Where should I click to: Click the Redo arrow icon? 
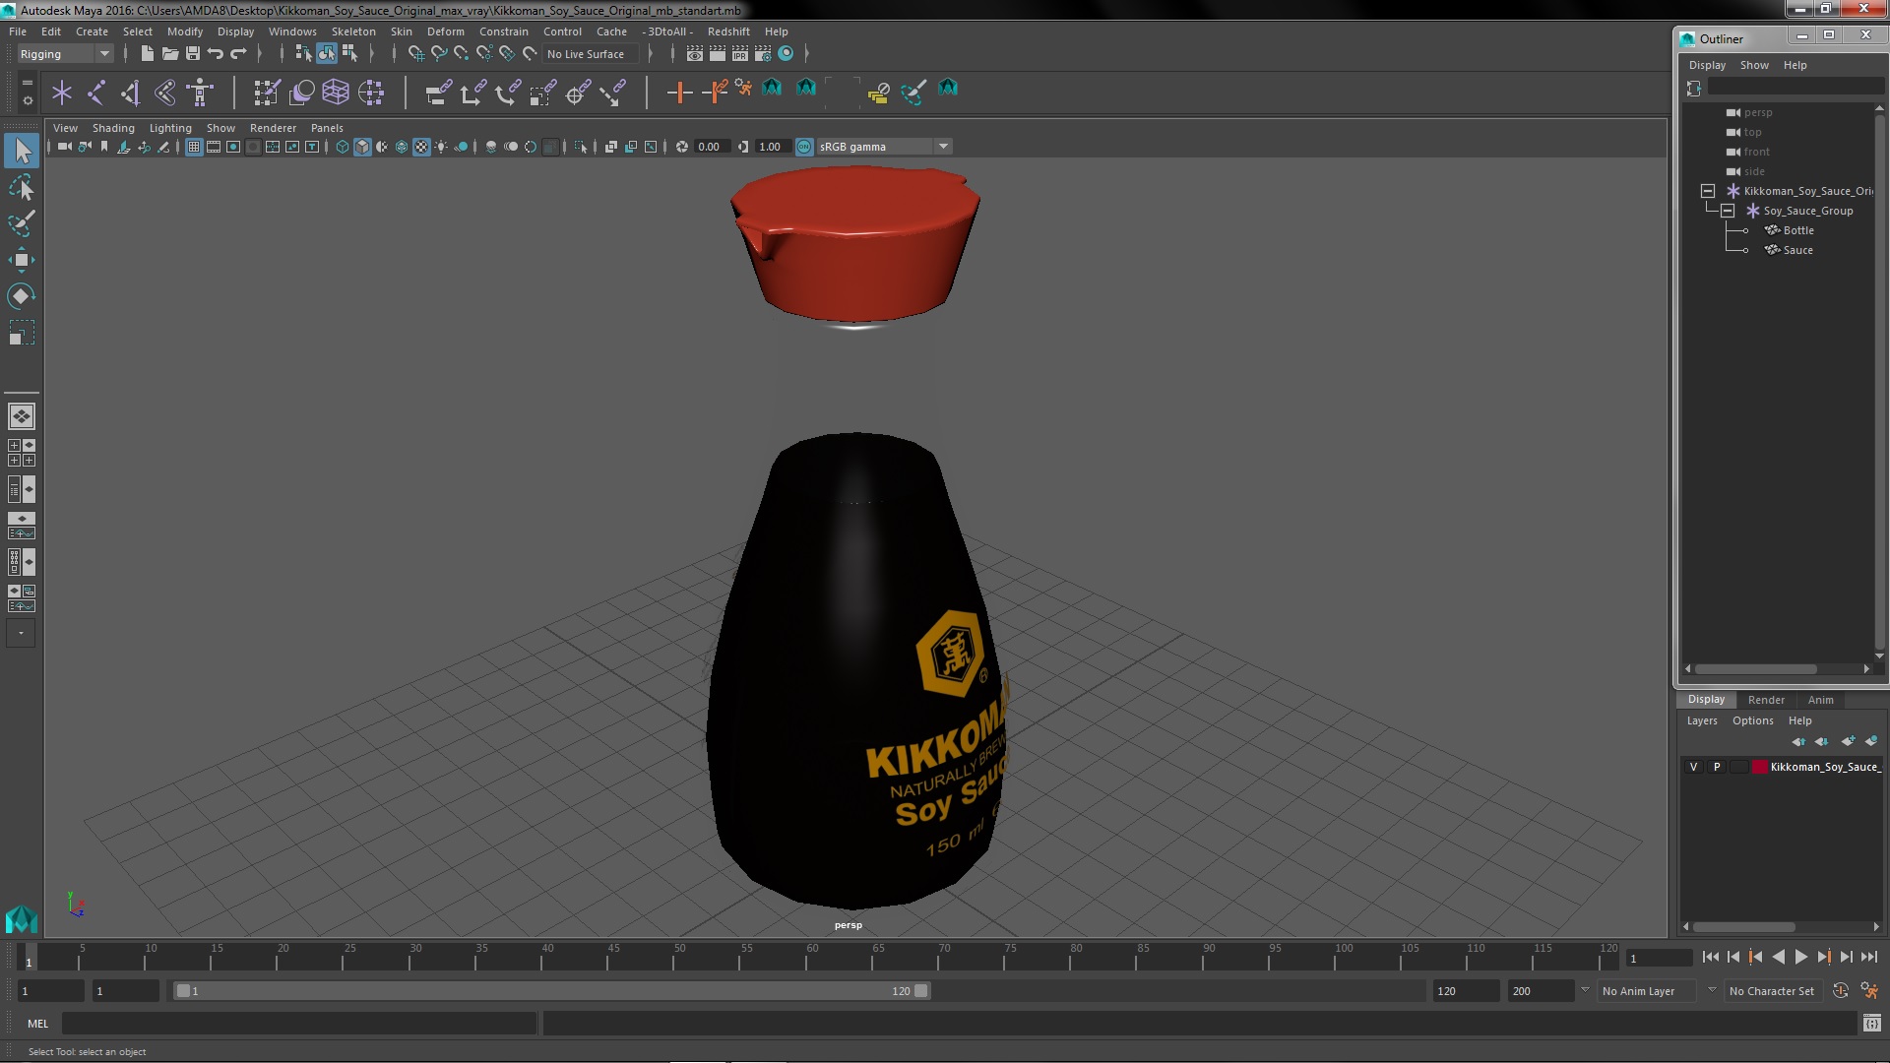point(238,54)
